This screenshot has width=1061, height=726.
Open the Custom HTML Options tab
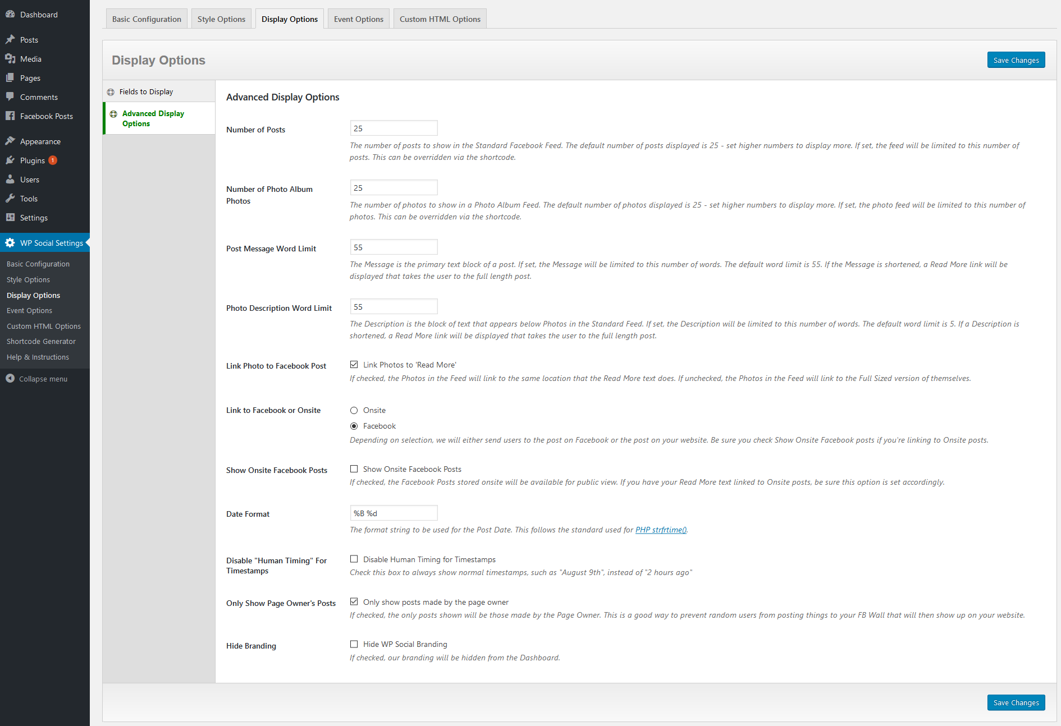click(x=440, y=19)
